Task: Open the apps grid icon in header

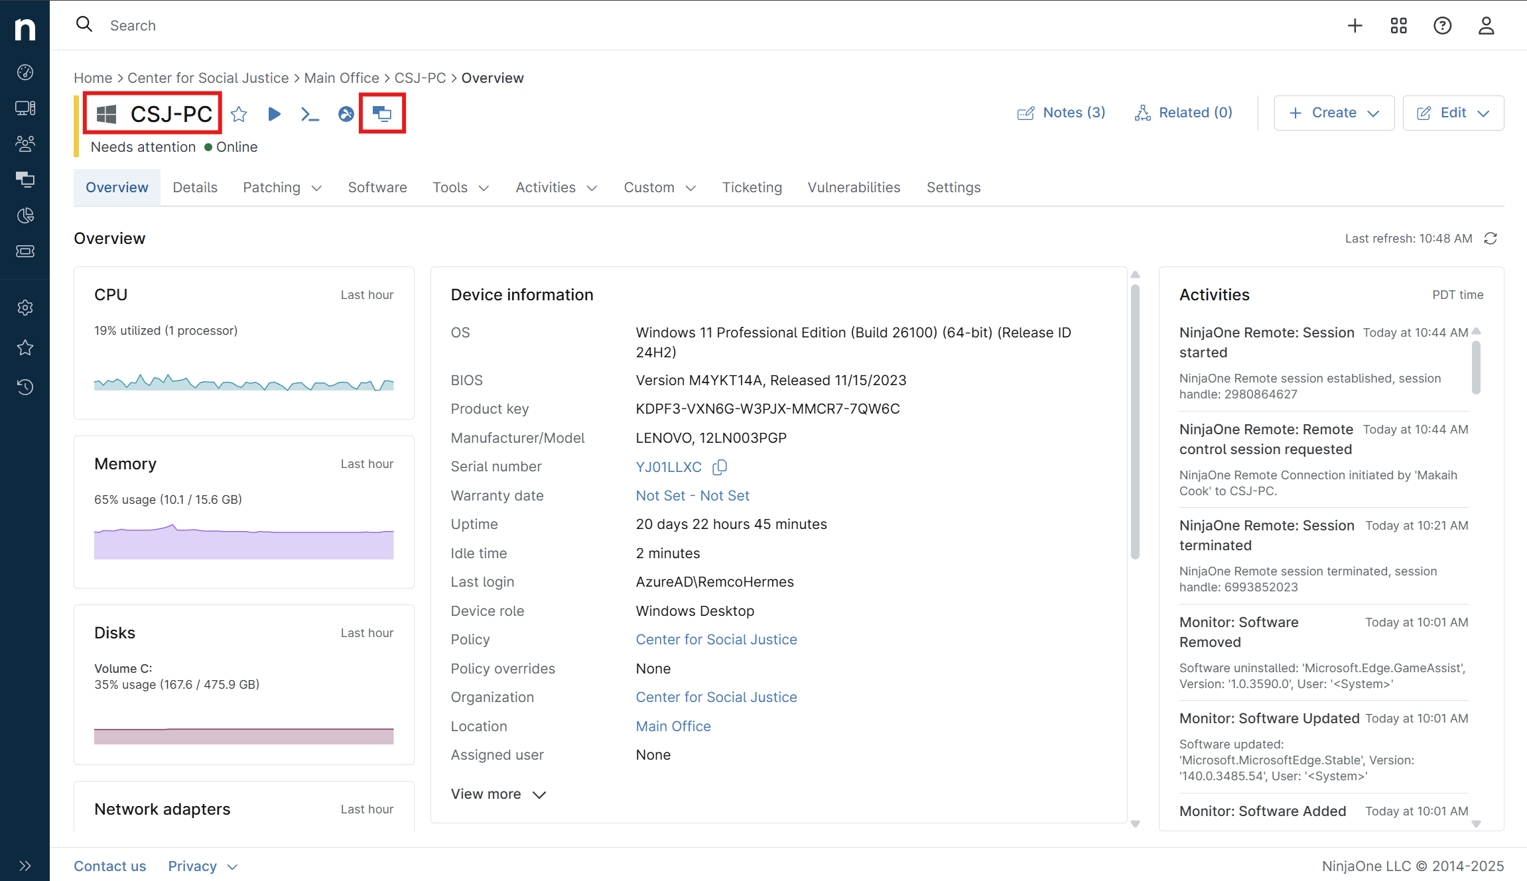Action: [x=1399, y=25]
